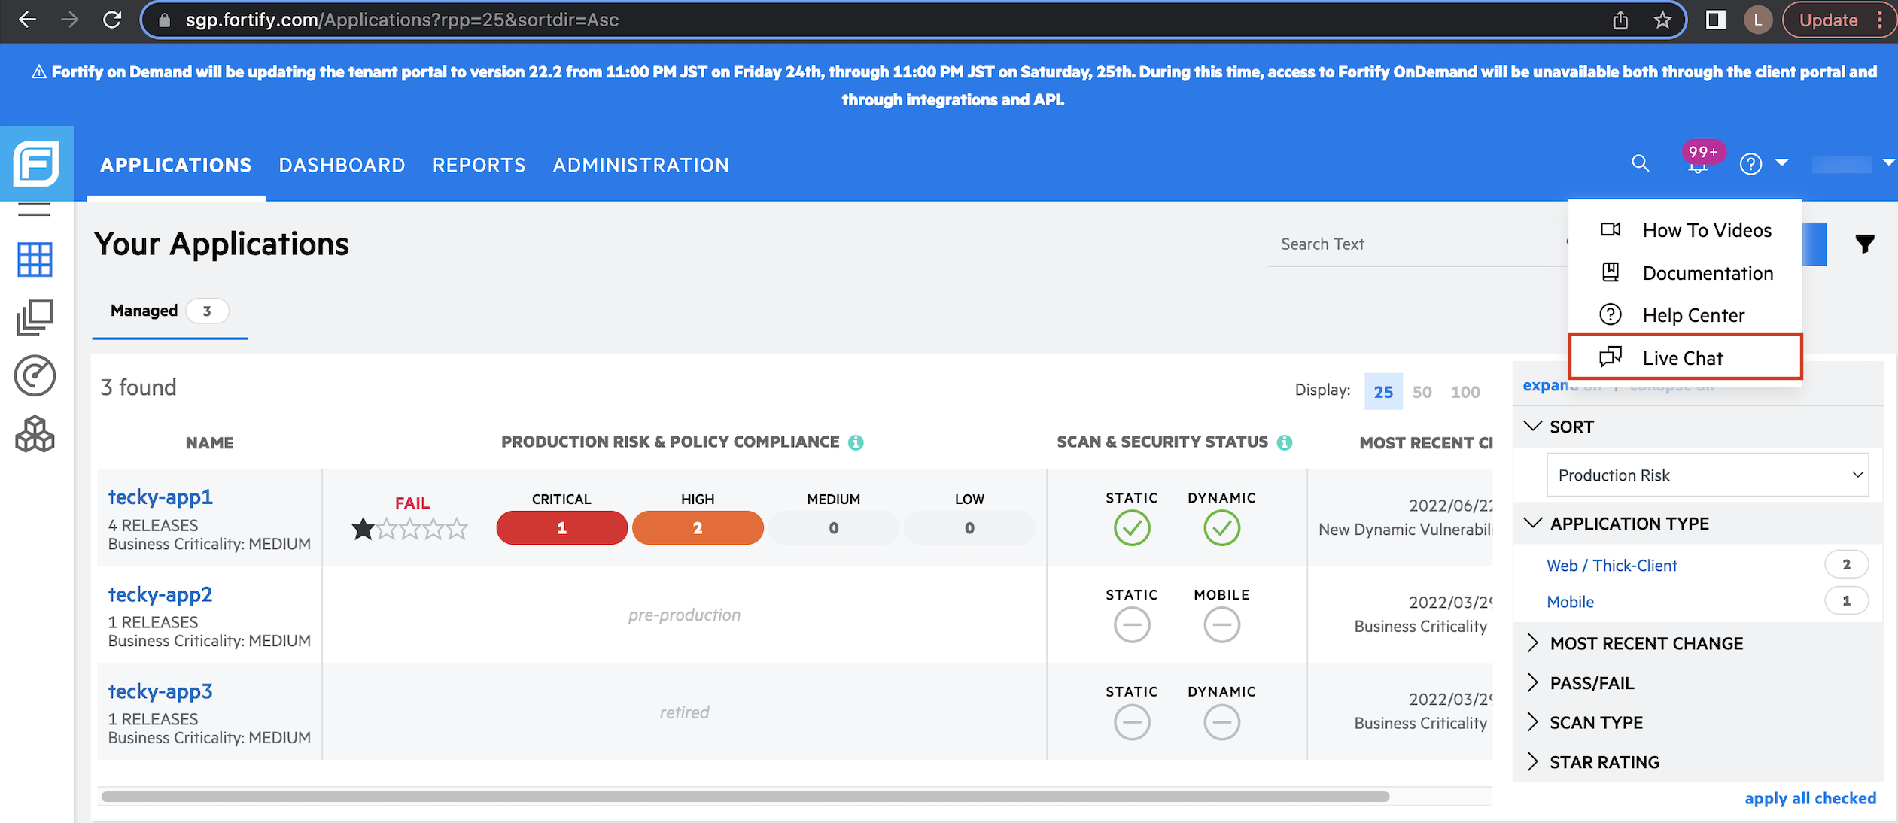Click info icon beside Scan & Security Status

(1285, 442)
